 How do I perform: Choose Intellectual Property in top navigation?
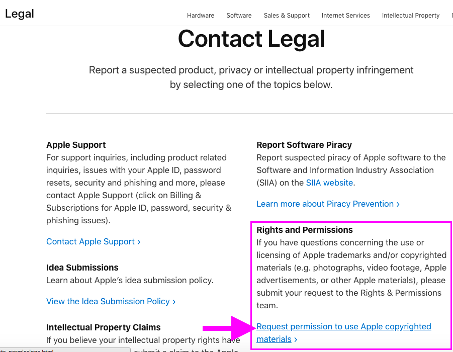[x=411, y=16]
